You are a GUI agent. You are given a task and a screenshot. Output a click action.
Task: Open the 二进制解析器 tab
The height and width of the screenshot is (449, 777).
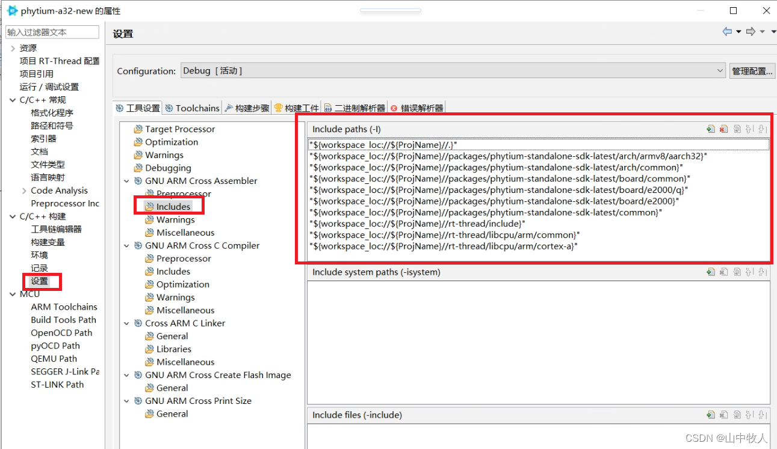[x=354, y=108]
